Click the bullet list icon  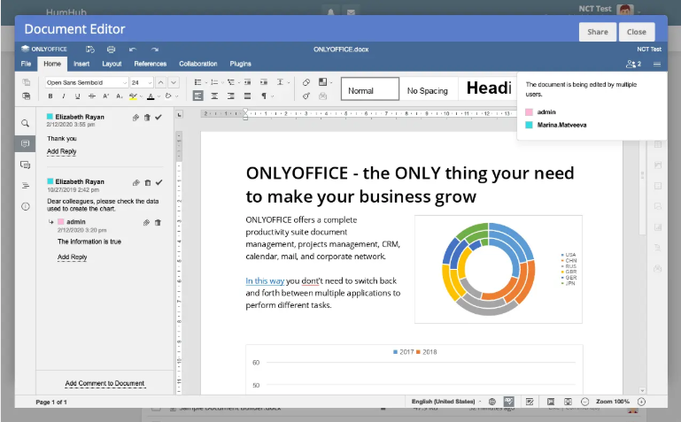pos(198,82)
